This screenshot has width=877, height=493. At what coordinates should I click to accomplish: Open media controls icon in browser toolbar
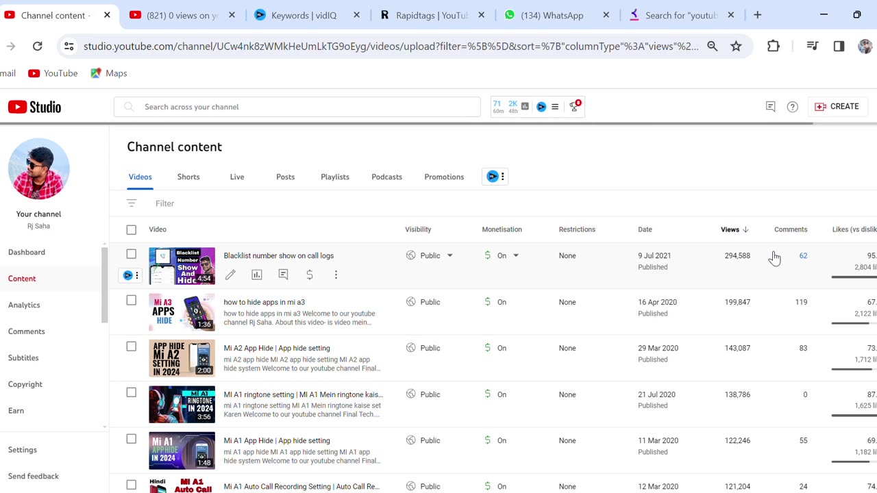coord(813,46)
